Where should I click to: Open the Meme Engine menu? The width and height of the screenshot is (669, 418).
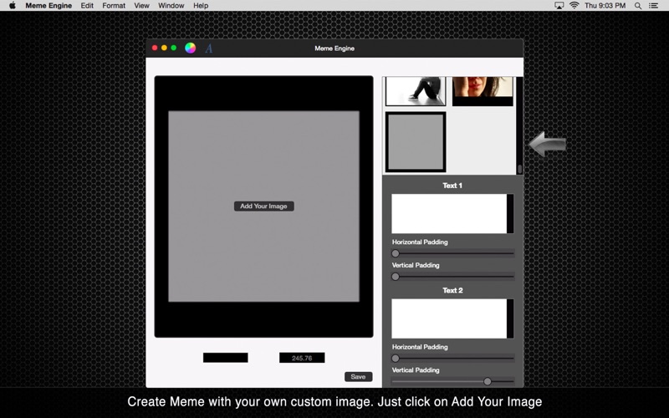(49, 6)
